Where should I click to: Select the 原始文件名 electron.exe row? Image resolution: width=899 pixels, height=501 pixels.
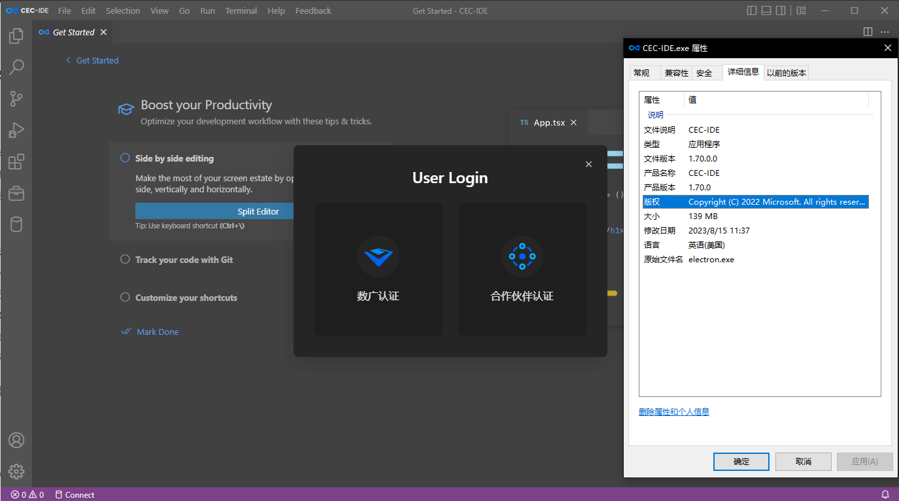click(x=755, y=259)
